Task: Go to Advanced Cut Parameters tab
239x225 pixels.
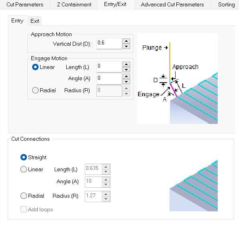Action: click(172, 4)
